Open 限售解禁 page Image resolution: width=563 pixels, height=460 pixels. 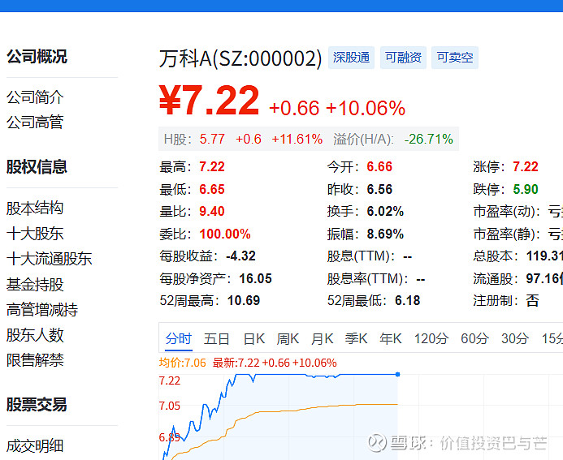35,360
